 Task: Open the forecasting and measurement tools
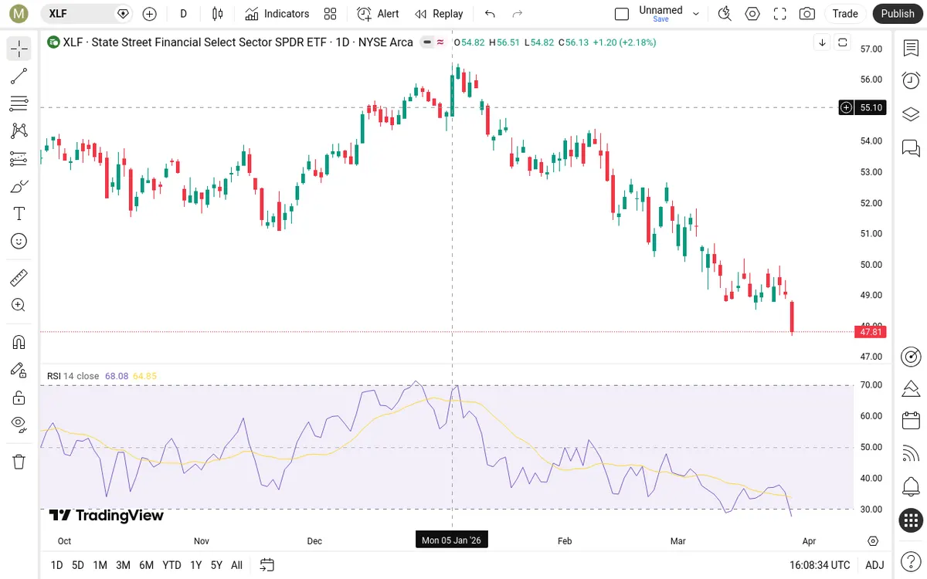click(19, 158)
